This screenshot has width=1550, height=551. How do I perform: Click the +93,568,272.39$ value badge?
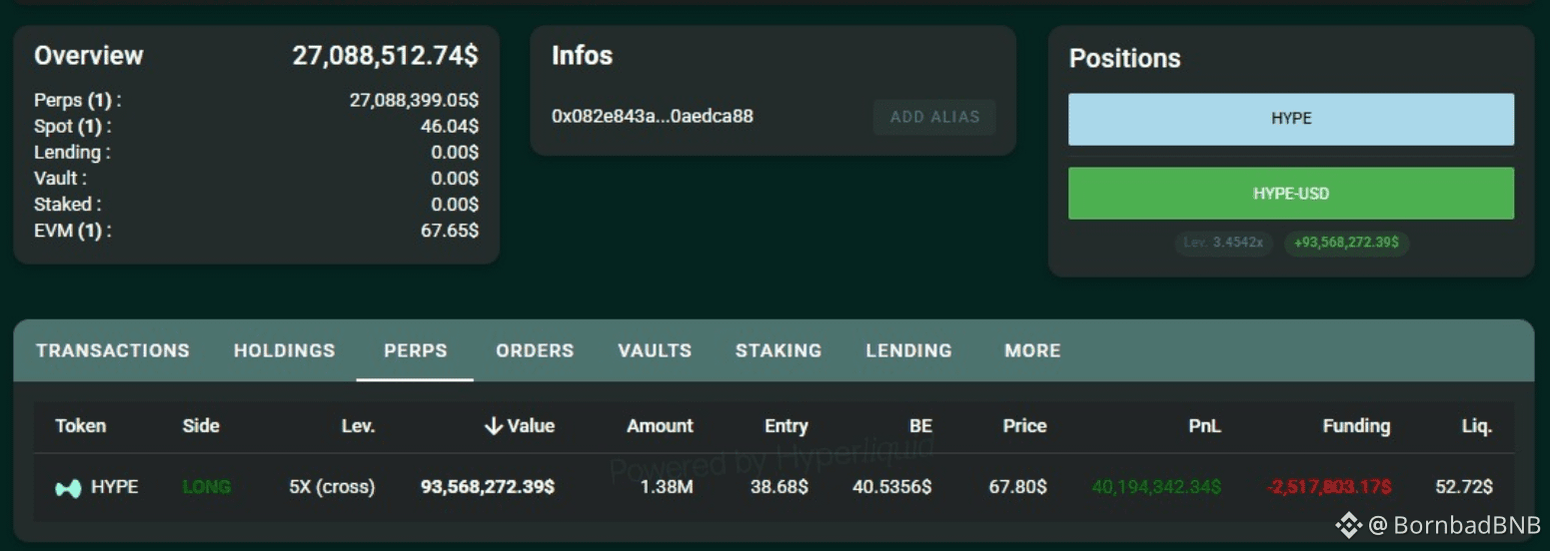(x=1346, y=243)
